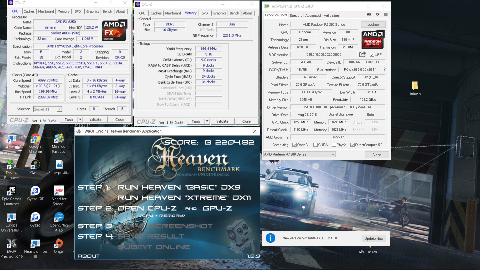
Task: Click GPU-Z link in Heaven step 2
Action: tap(217, 208)
